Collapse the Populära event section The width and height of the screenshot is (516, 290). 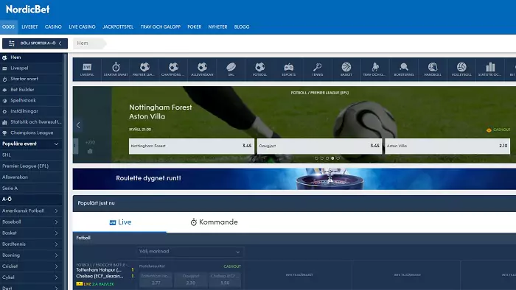56,144
